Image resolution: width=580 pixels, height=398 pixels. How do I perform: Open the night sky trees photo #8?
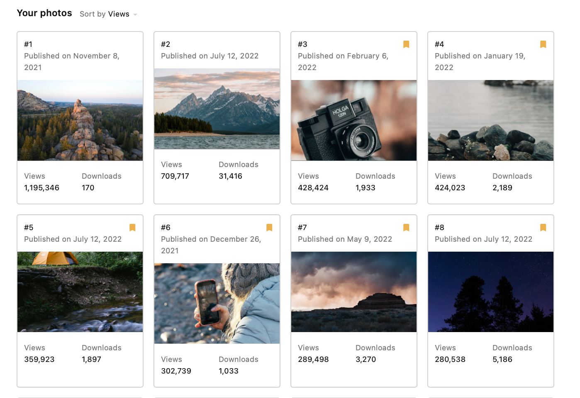click(491, 292)
